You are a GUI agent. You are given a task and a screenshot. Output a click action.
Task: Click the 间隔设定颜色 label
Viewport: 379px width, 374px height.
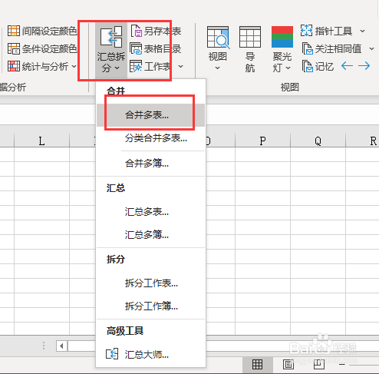click(x=49, y=31)
